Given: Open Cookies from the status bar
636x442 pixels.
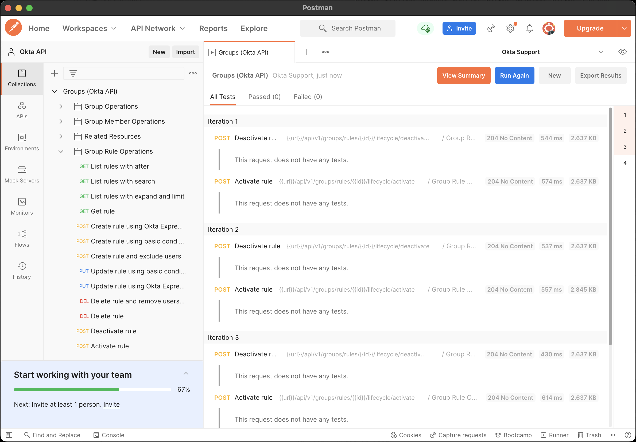Looking at the screenshot, I should 406,435.
